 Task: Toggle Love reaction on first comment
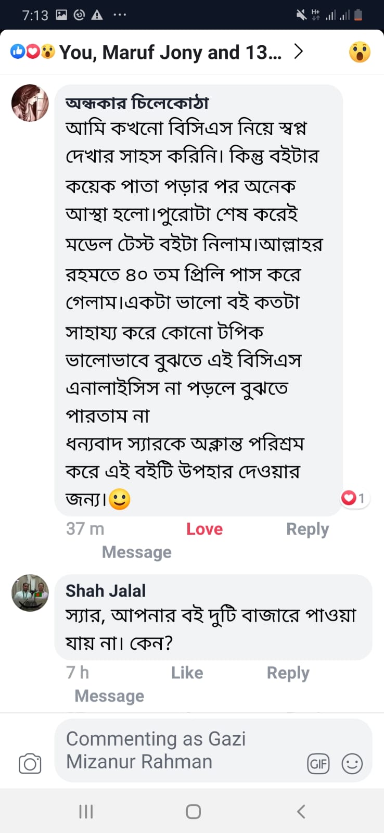(204, 529)
